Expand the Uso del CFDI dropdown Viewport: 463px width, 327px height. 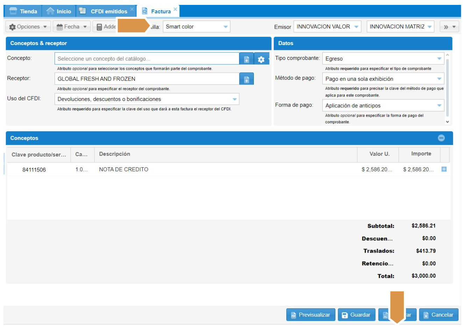click(x=235, y=99)
